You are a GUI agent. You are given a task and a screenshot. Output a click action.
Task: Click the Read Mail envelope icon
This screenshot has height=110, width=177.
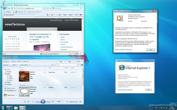(x=56, y=15)
